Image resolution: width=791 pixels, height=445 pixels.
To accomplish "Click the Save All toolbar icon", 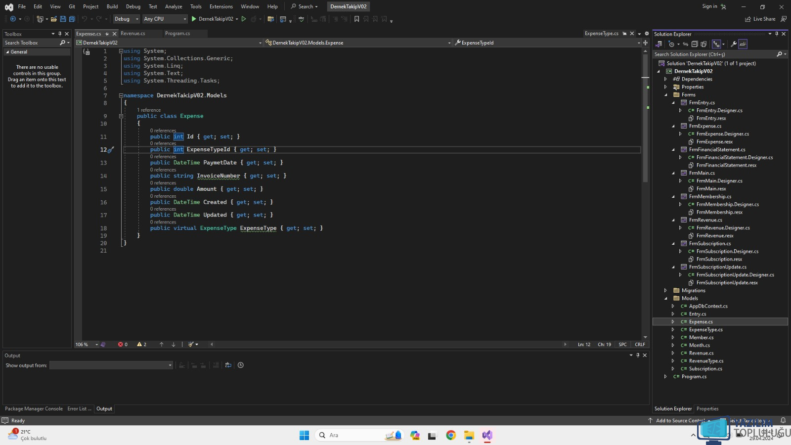I will click(x=72, y=19).
